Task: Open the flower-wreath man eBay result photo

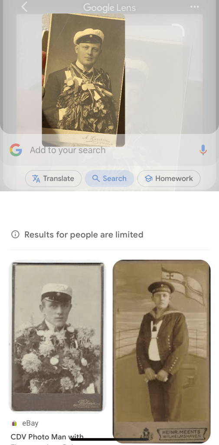Action: click(57, 337)
